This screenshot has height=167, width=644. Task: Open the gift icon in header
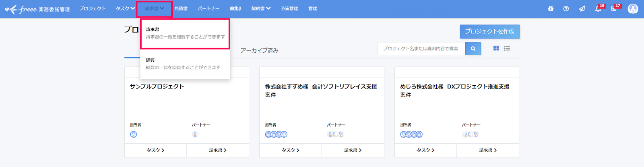[551, 8]
